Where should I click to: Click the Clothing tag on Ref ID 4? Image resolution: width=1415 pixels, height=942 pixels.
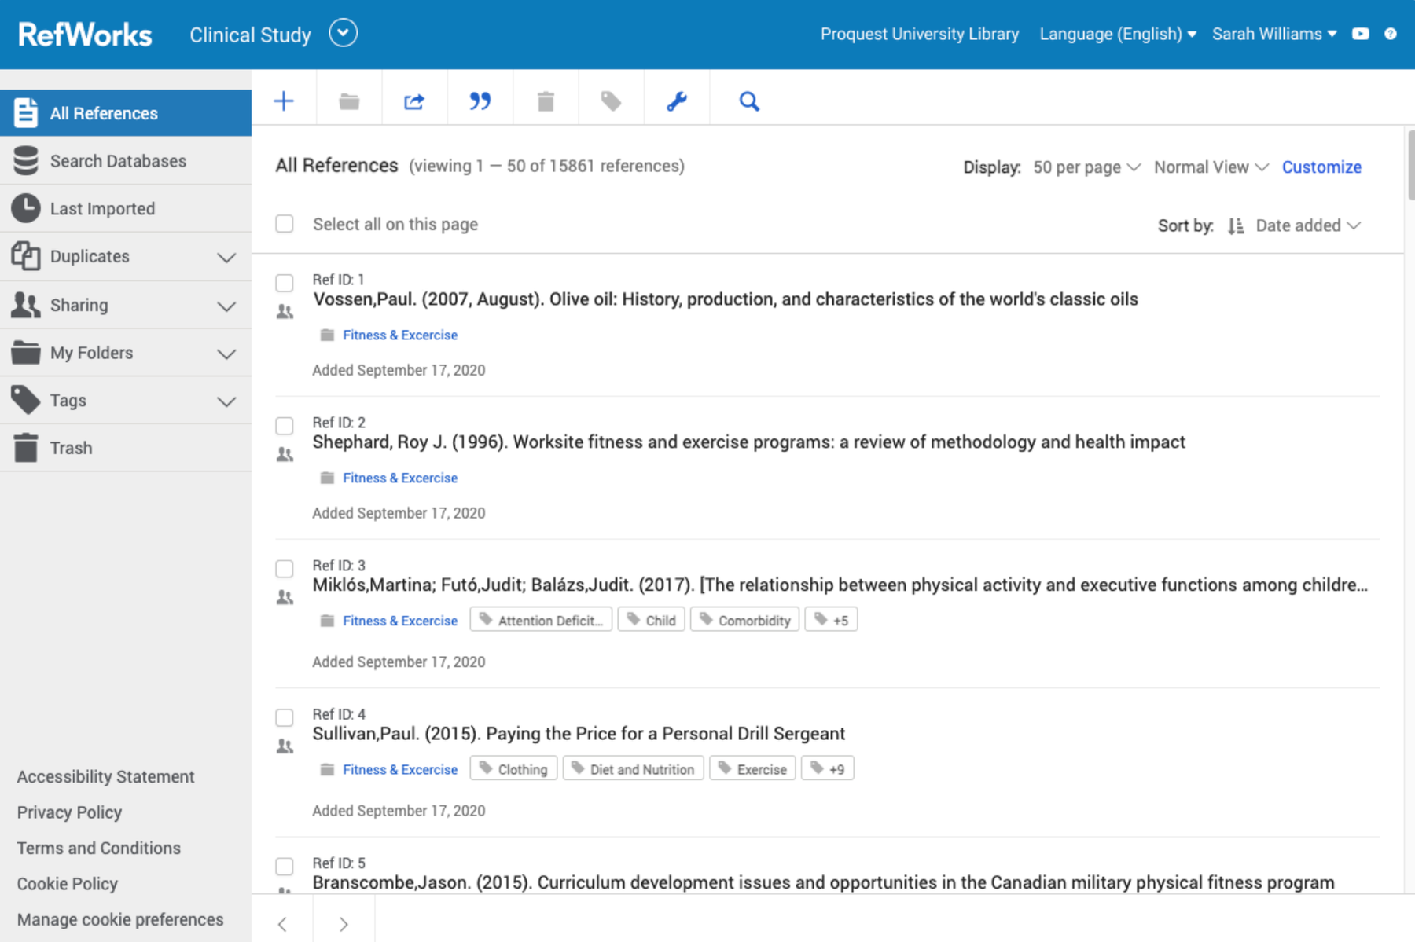pyautogui.click(x=514, y=768)
